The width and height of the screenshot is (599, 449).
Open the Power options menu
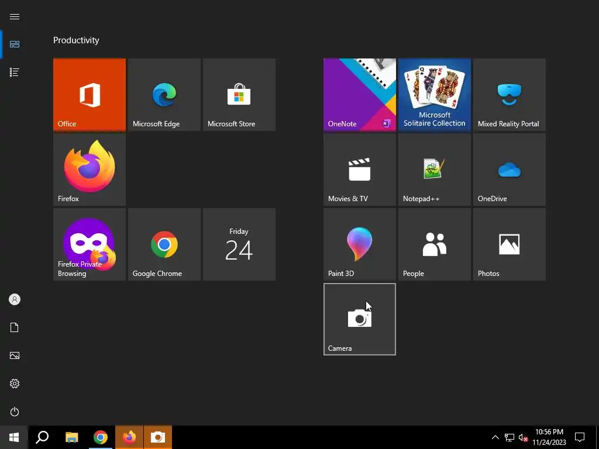click(15, 412)
